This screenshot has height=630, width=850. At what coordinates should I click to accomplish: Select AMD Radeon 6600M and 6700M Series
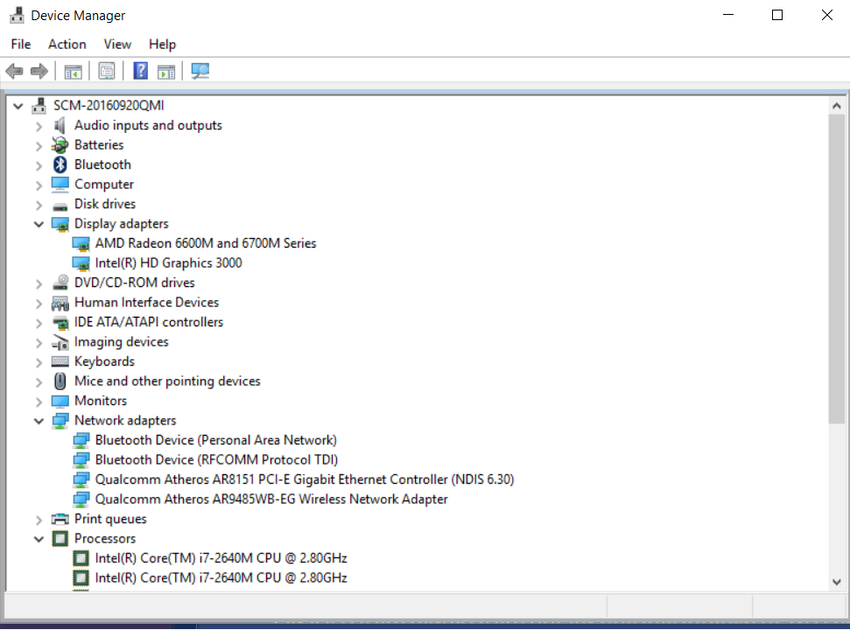pyautogui.click(x=206, y=244)
